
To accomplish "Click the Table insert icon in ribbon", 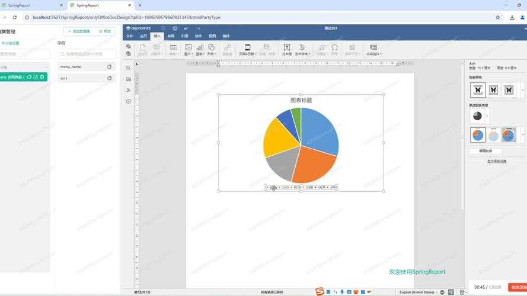I will pos(173,48).
